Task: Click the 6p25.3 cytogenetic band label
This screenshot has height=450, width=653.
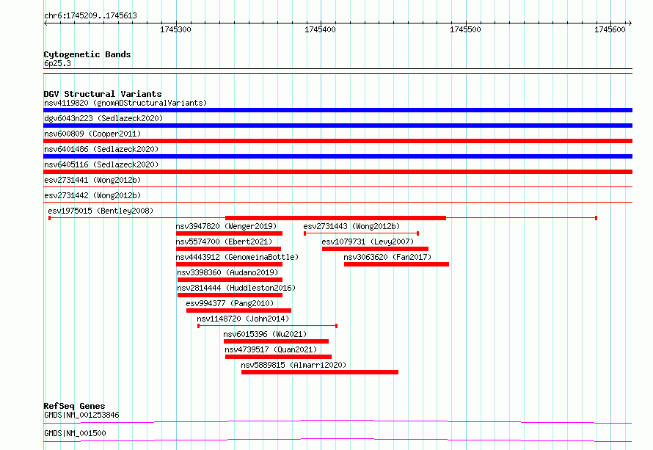Action: (x=57, y=63)
